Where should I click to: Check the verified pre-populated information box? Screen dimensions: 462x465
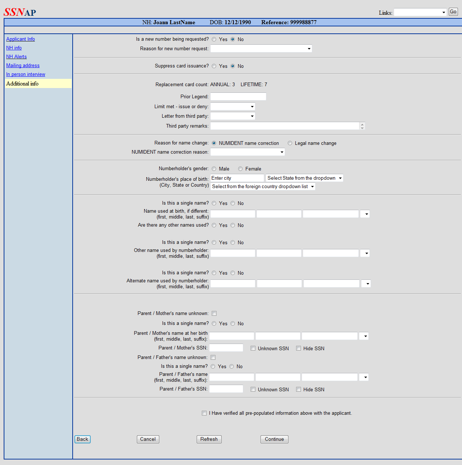point(204,413)
